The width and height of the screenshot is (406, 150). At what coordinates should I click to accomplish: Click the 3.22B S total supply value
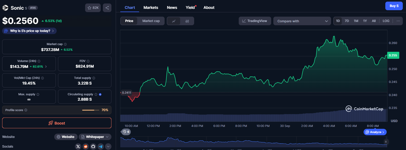pyautogui.click(x=85, y=83)
